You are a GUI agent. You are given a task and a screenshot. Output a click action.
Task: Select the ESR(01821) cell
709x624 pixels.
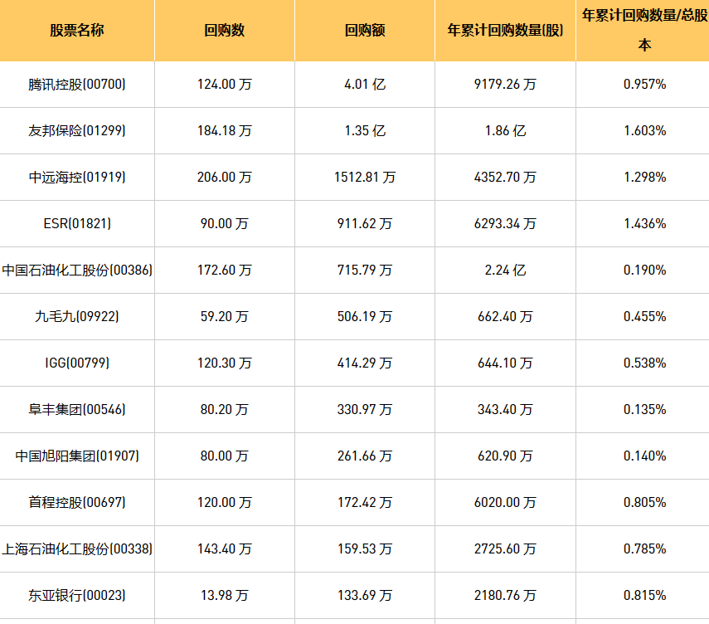[77, 223]
